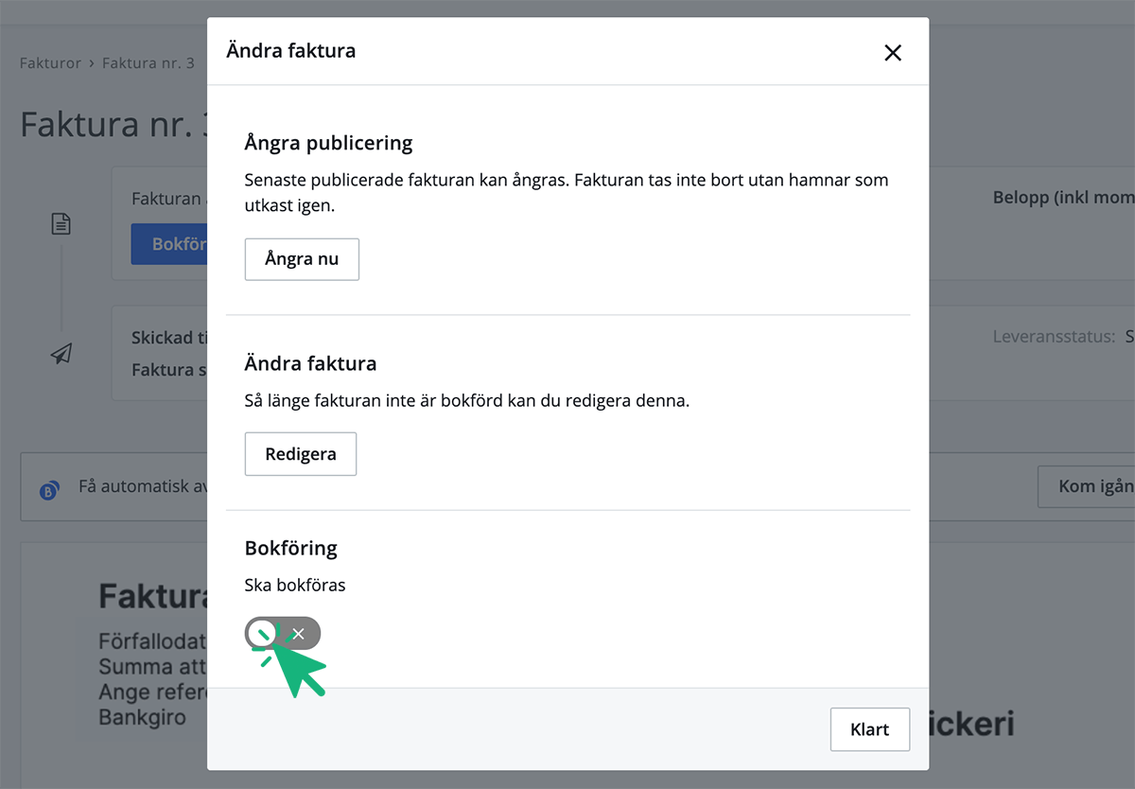Toggle the switch below Ska bokföras
The image size is (1135, 789).
tap(282, 633)
